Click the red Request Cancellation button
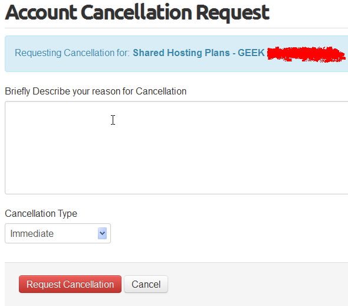The image size is (348, 306). [x=70, y=284]
